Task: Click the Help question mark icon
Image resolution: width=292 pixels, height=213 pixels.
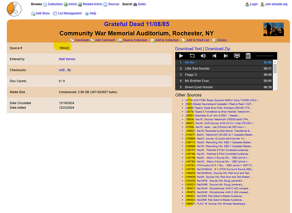Action: pos(87,14)
